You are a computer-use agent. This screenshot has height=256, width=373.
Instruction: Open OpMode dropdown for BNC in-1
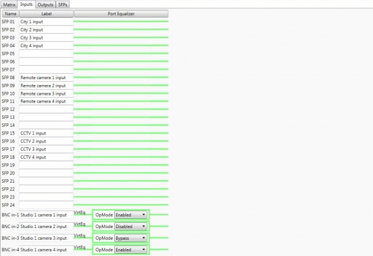[x=131, y=215]
